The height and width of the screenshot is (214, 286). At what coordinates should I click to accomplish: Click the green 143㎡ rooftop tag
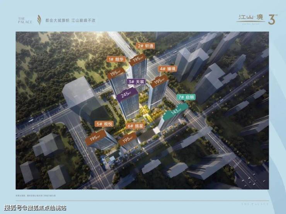[x=175, y=111]
